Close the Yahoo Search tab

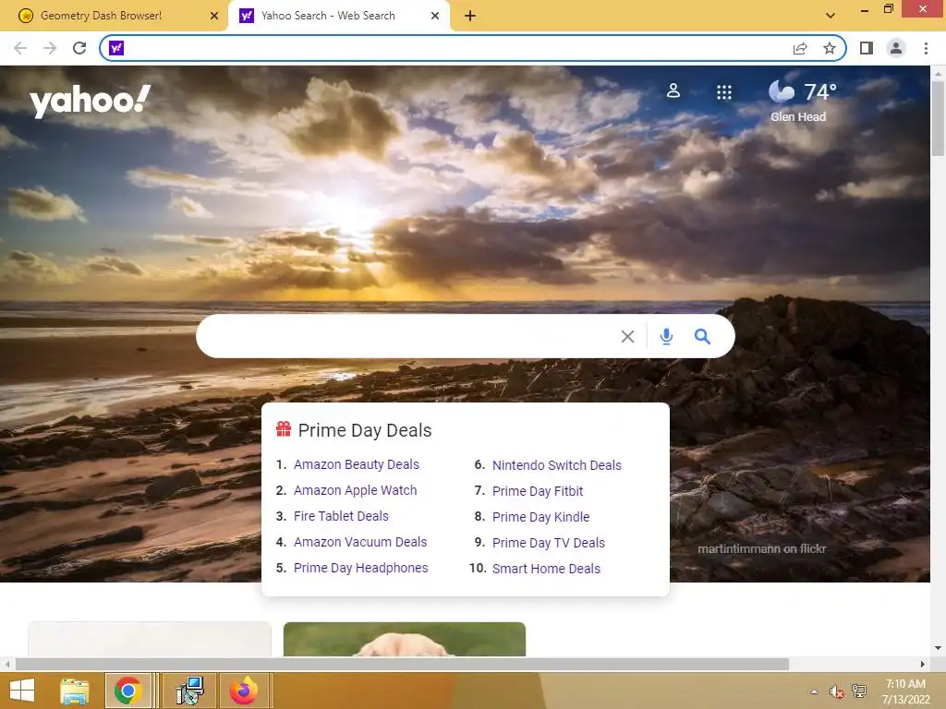click(435, 16)
